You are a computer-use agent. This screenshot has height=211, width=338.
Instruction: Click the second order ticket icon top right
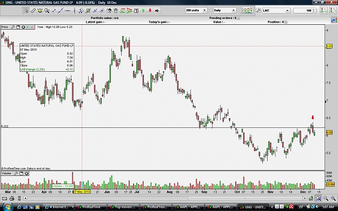[x=333, y=11]
